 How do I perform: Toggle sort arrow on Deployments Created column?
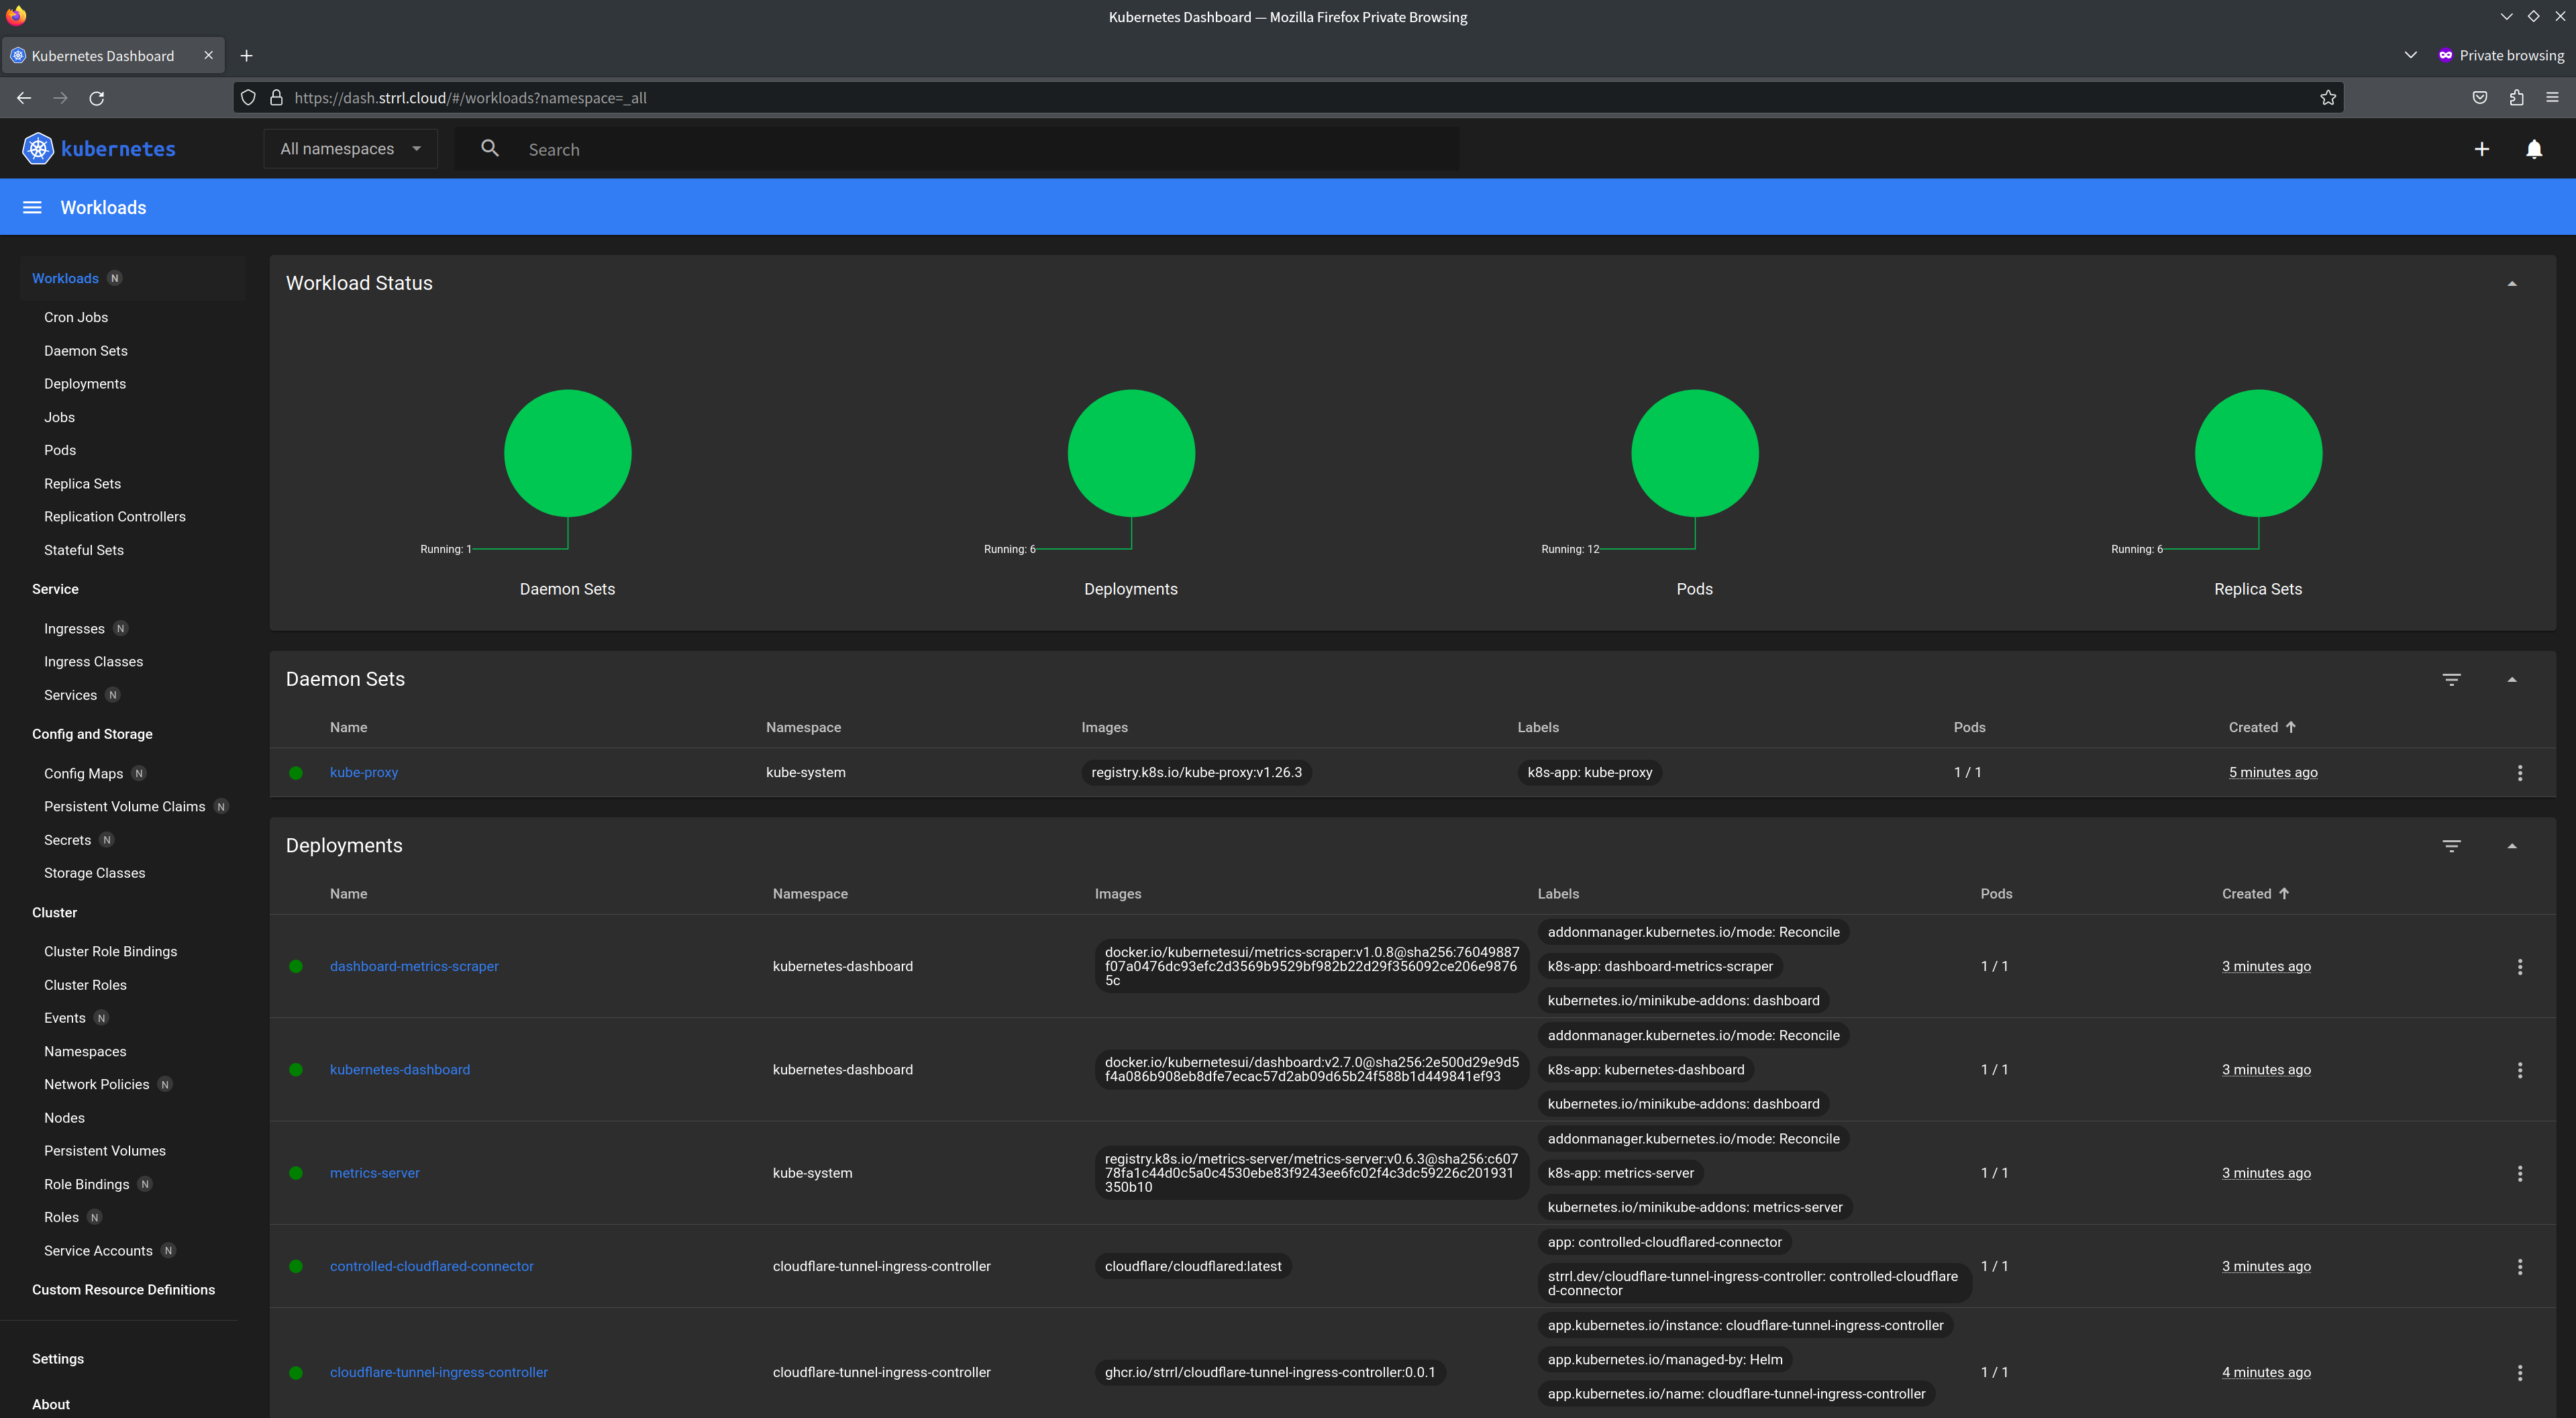click(2283, 894)
